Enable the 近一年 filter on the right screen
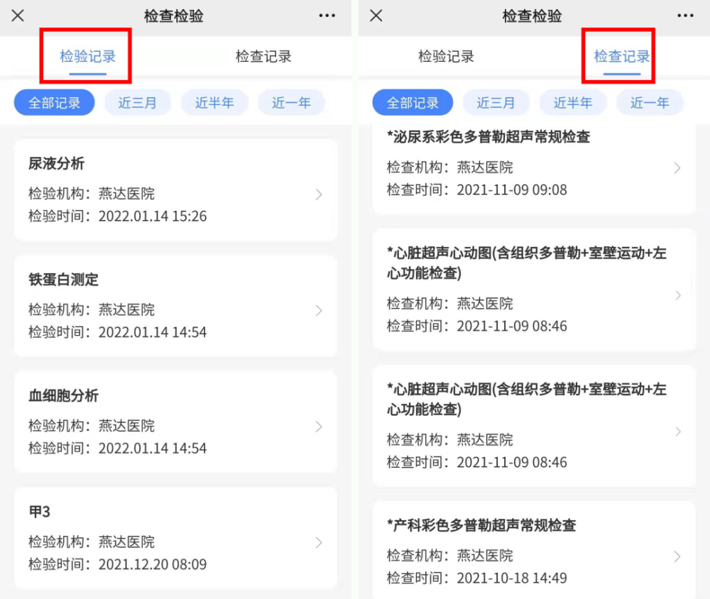The height and width of the screenshot is (599, 710). pos(650,102)
